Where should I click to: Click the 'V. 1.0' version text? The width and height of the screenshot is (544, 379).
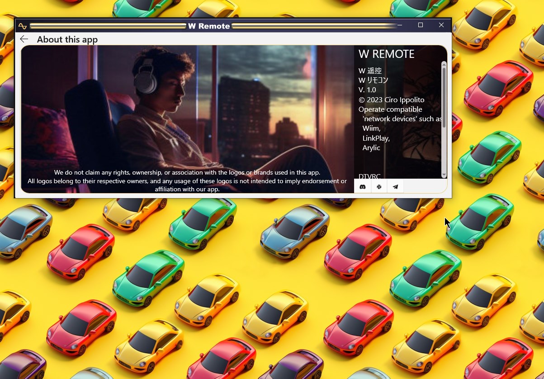tap(367, 90)
